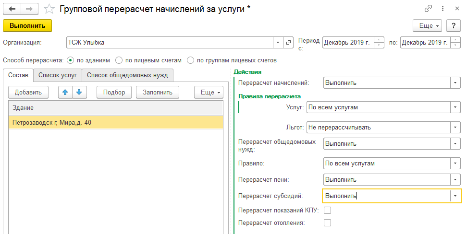Image resolution: width=467 pixels, height=234 pixels.
Task: Add to favorites with star icon
Action: coord(49,9)
